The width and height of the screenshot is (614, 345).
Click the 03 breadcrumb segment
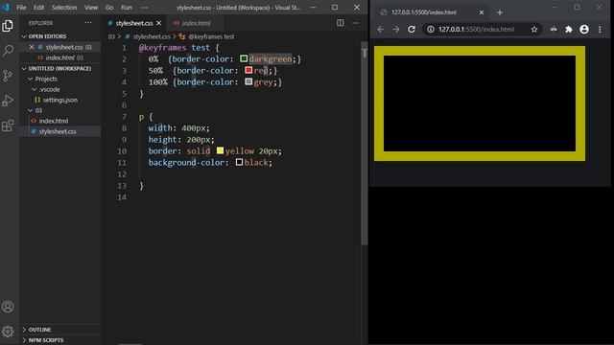(x=111, y=36)
